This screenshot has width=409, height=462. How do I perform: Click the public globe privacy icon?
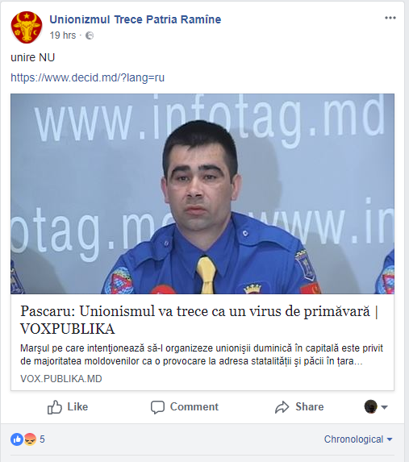click(x=90, y=35)
